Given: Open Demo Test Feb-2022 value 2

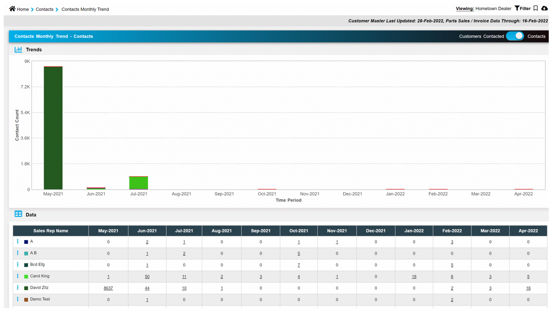Looking at the screenshot, I should click(452, 300).
